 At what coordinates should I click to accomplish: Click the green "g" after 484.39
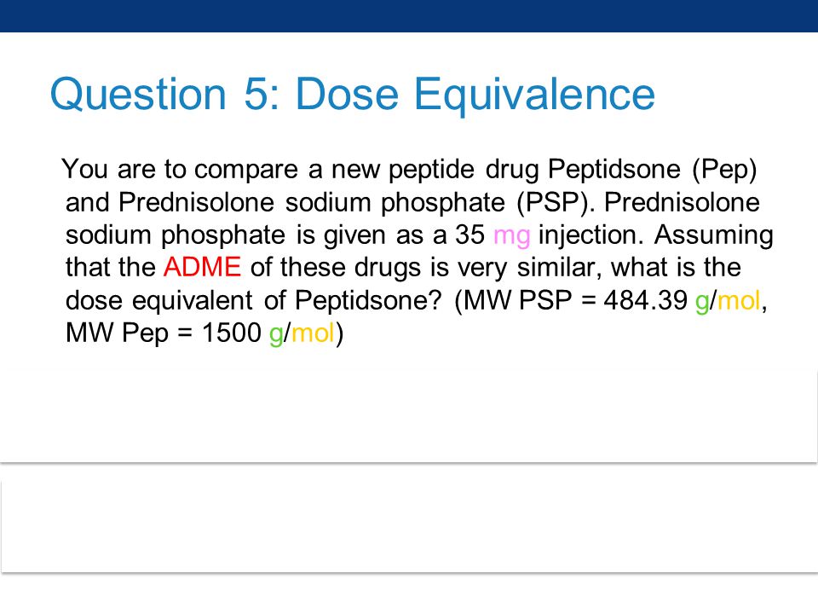pyautogui.click(x=701, y=302)
